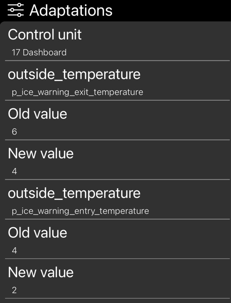The width and height of the screenshot is (231, 303).
Task: Tap the divider under entry temperature parameter
Action: tap(117, 219)
